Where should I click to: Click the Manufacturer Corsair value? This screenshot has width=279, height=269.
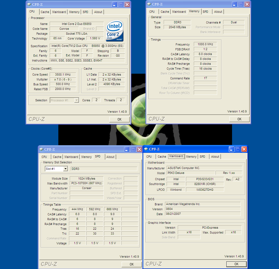click(87, 188)
